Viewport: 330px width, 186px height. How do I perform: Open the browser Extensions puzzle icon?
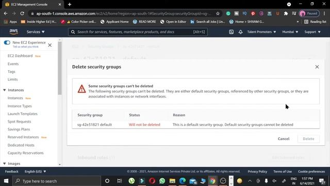[286, 13]
